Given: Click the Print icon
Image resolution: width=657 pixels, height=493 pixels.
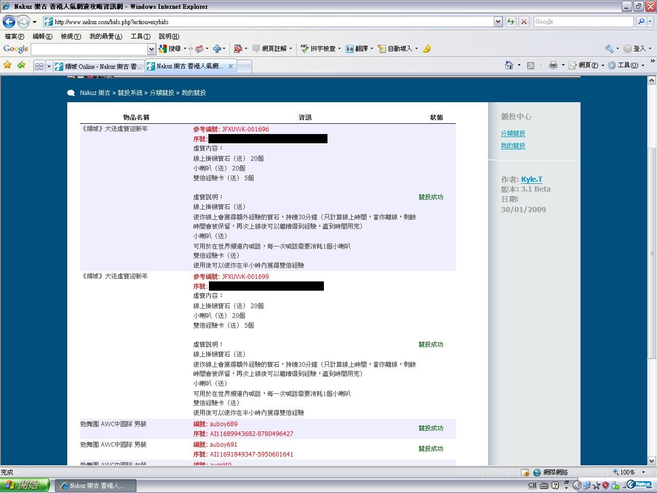Looking at the screenshot, I should coord(553,65).
